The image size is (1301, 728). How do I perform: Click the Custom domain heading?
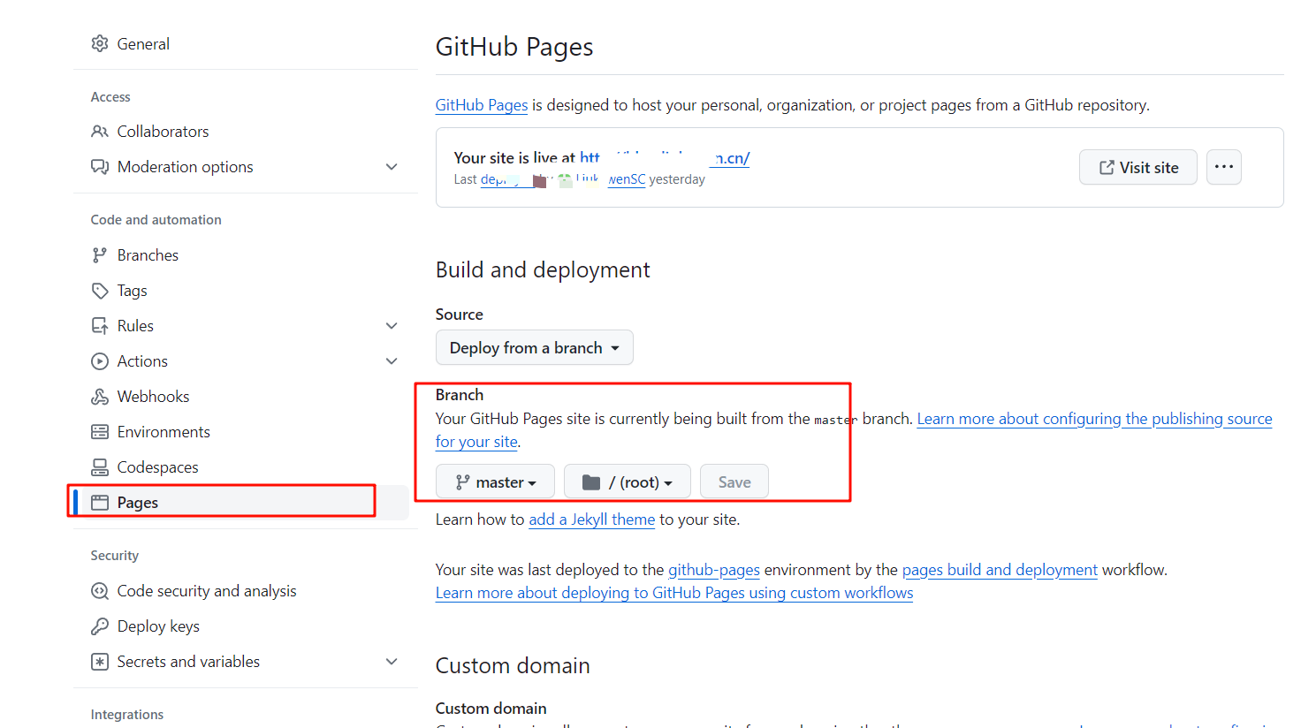point(513,665)
